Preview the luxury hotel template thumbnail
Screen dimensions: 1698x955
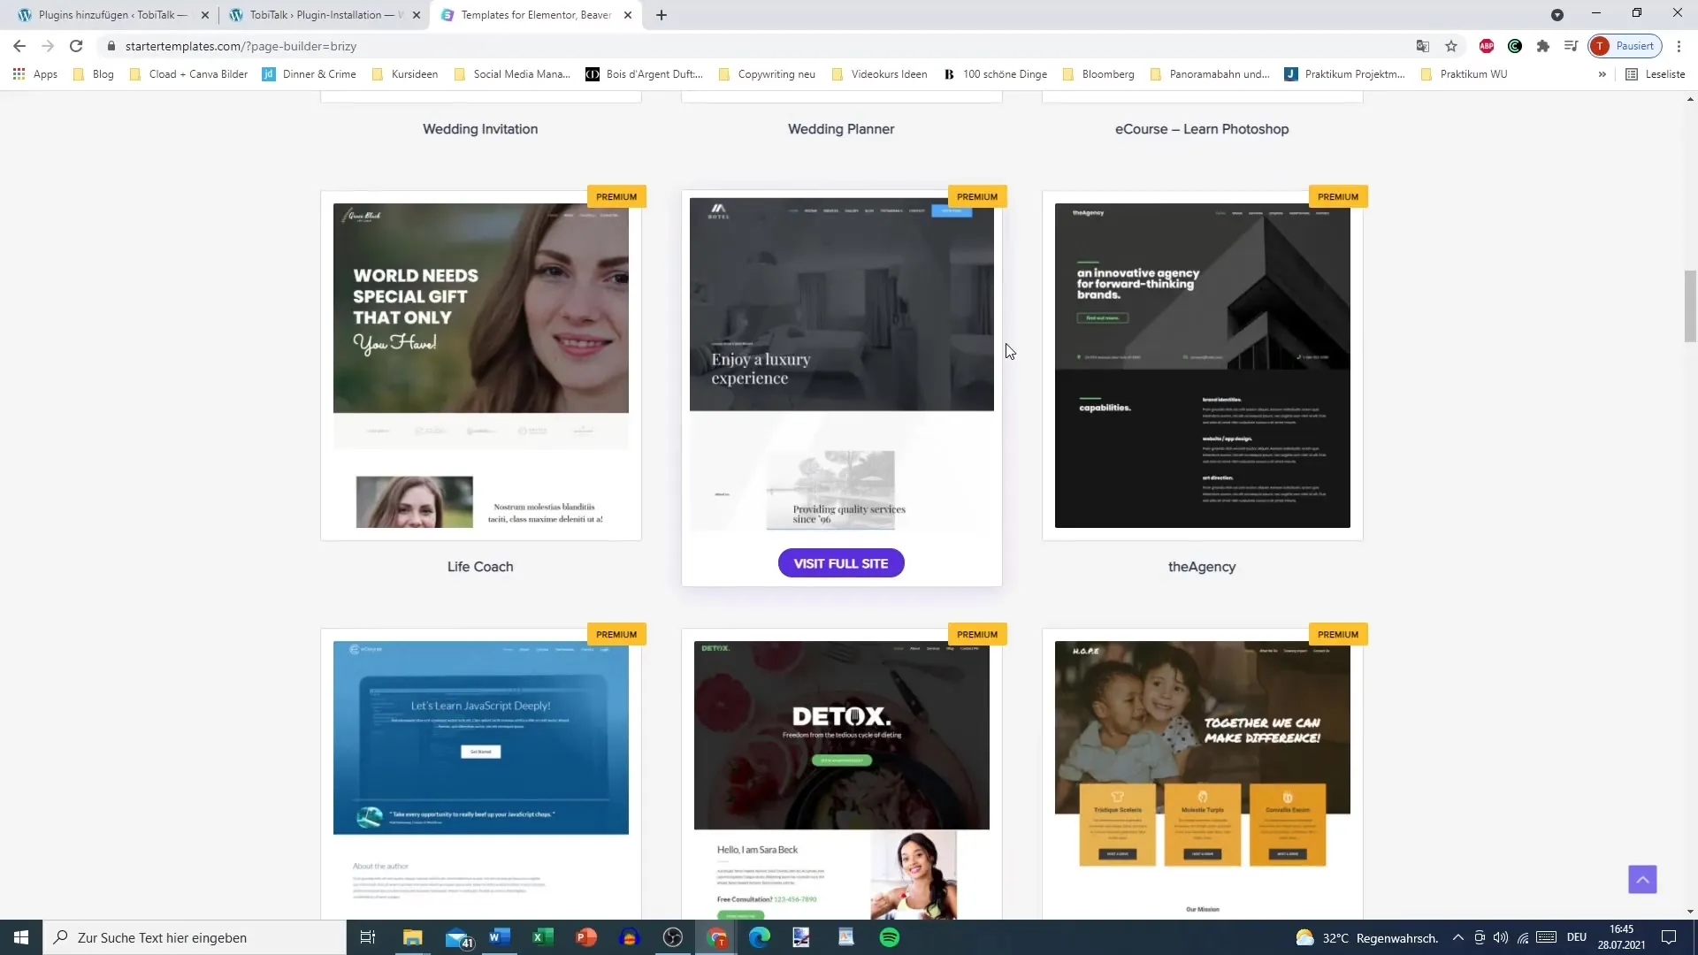coord(842,363)
